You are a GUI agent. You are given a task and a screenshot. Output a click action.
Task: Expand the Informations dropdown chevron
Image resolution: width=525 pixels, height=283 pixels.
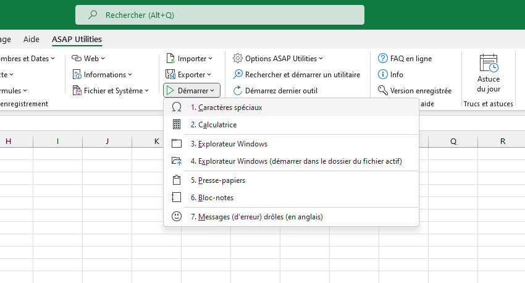pyautogui.click(x=130, y=74)
